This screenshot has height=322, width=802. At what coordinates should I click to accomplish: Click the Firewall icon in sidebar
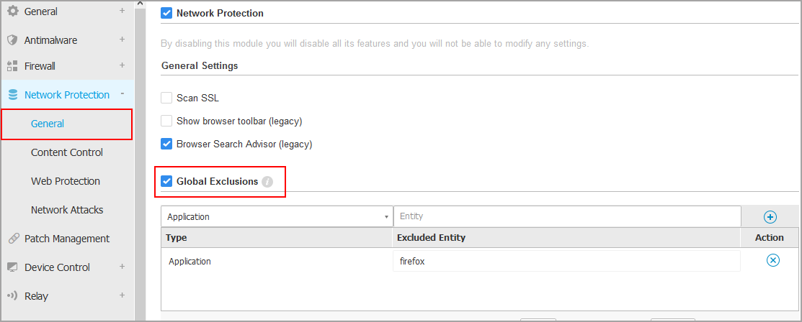click(13, 66)
